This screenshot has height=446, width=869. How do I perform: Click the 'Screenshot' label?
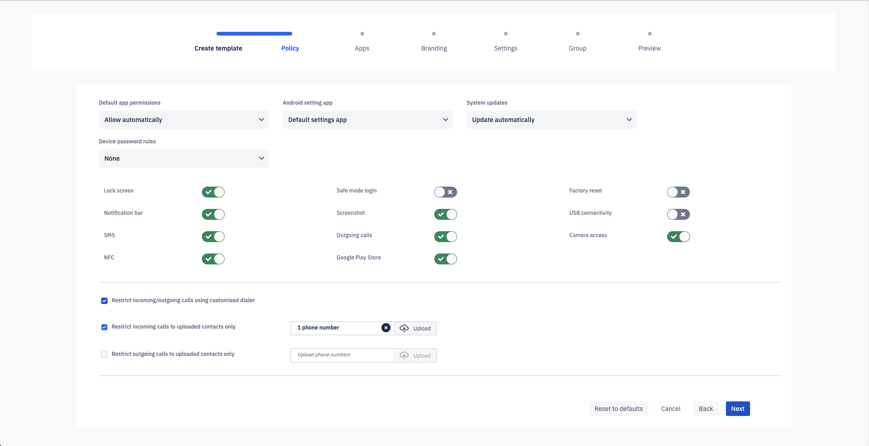(x=351, y=213)
